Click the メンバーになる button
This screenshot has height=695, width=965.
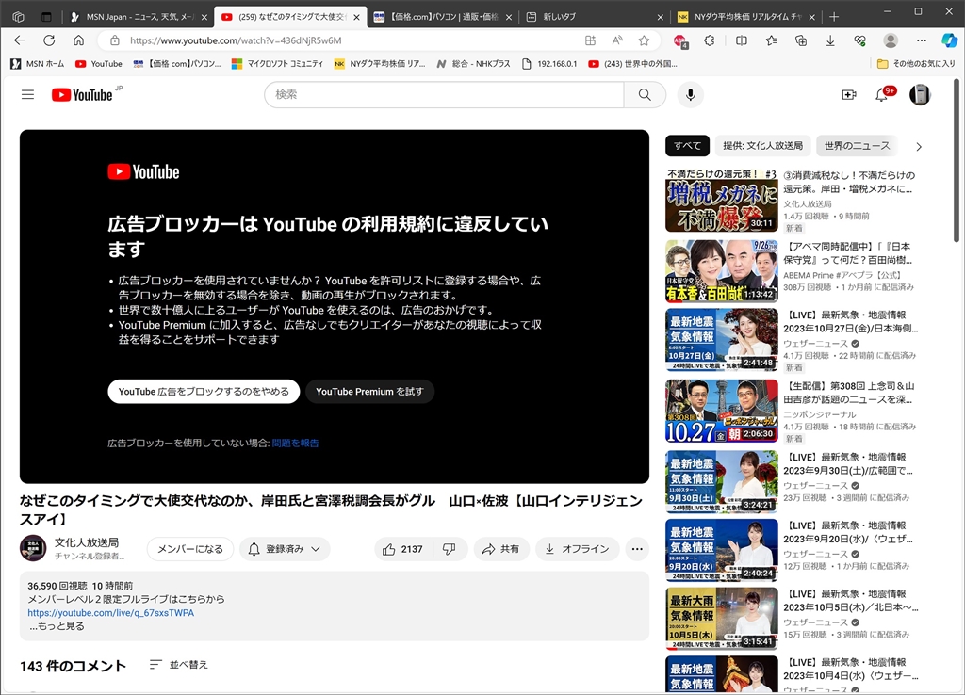190,549
